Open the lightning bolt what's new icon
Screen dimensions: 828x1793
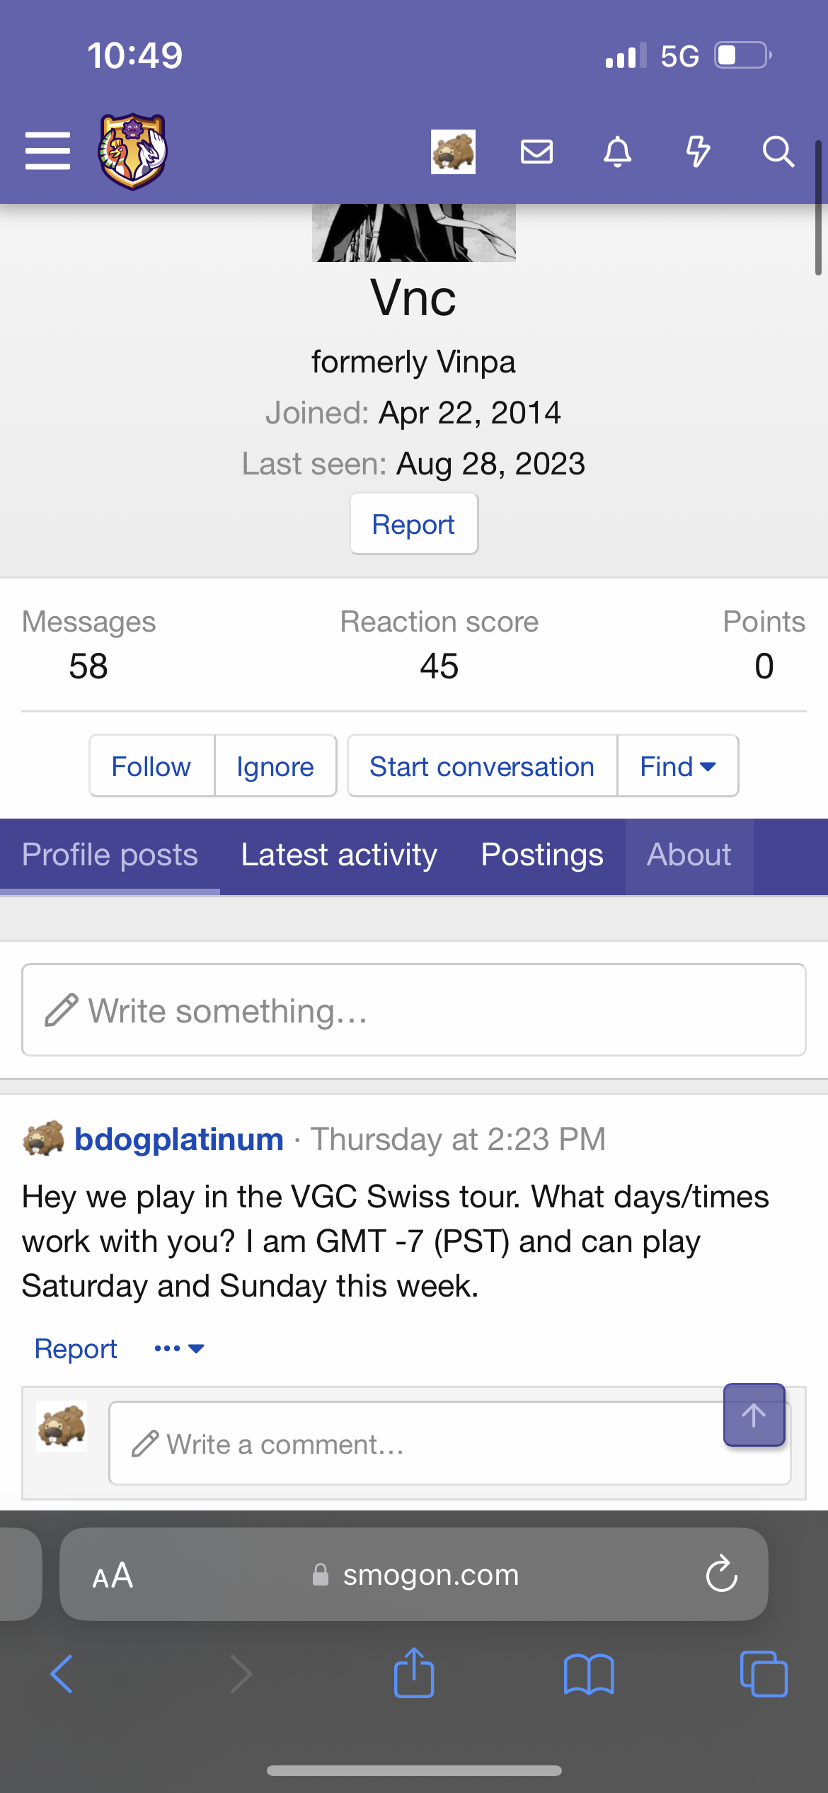698,152
